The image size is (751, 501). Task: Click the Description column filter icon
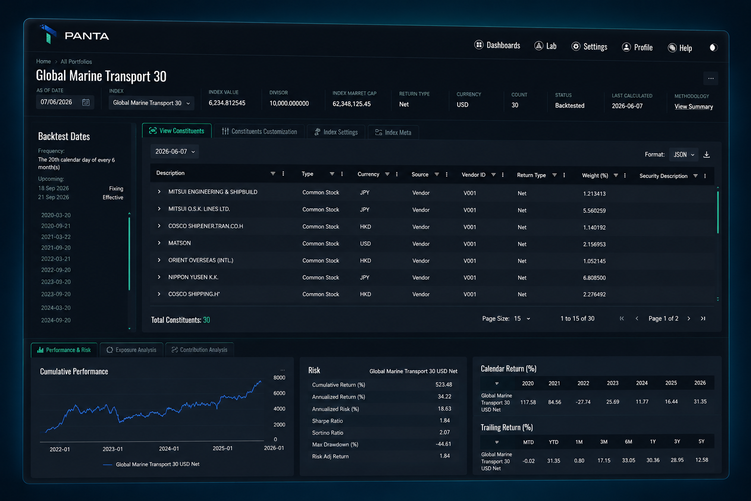click(x=273, y=174)
